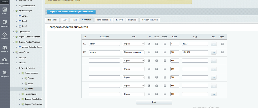Open the Marketplace sidebar icon
The height and width of the screenshot is (108, 258).
(x=4, y=61)
